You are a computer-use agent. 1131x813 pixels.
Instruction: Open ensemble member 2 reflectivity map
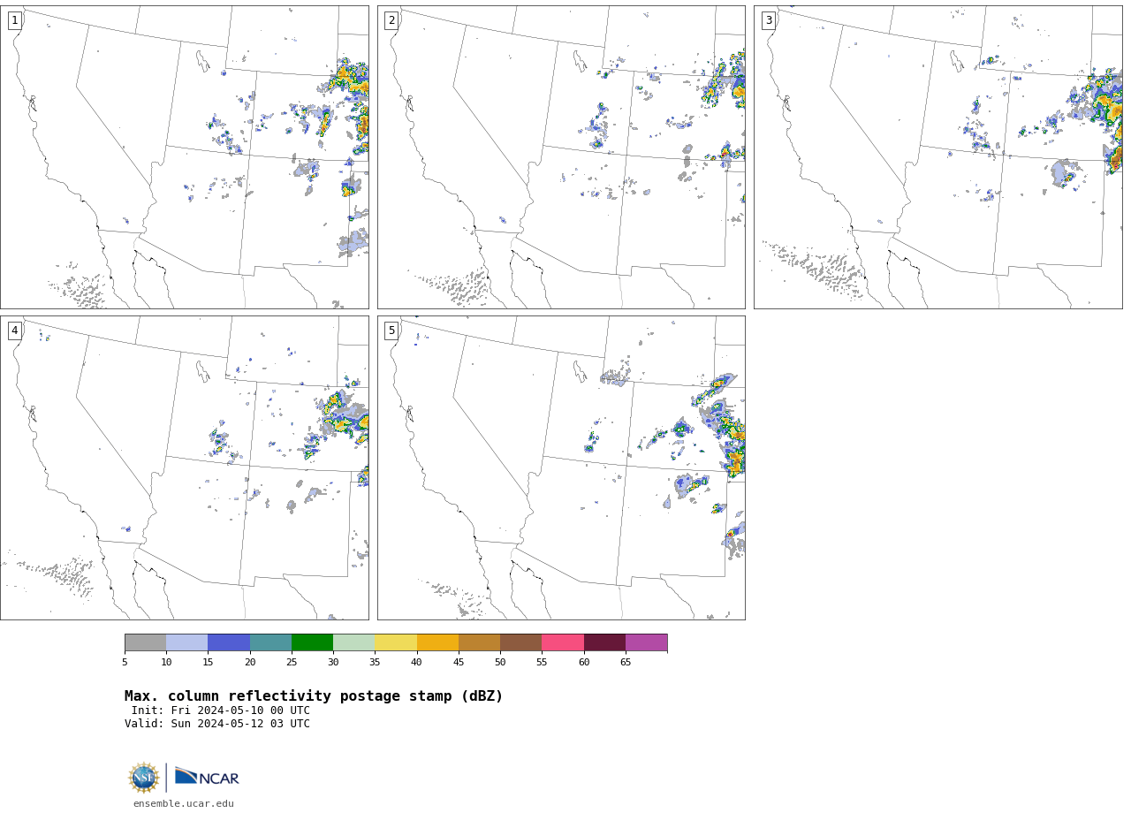(561, 157)
